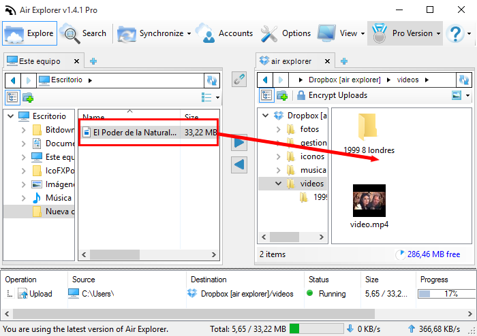
Task: Go forward in Dropbox pane navigation
Action: click(x=281, y=80)
